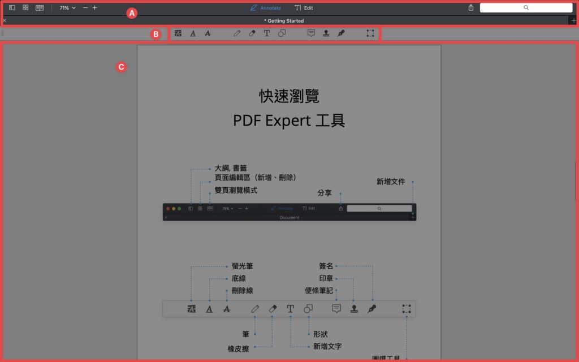
Task: Click the label 頁面編輯區（新增、刪除）
Action: (x=255, y=178)
